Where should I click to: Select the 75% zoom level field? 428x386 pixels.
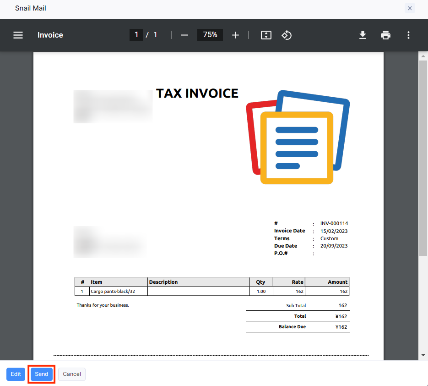pyautogui.click(x=210, y=35)
